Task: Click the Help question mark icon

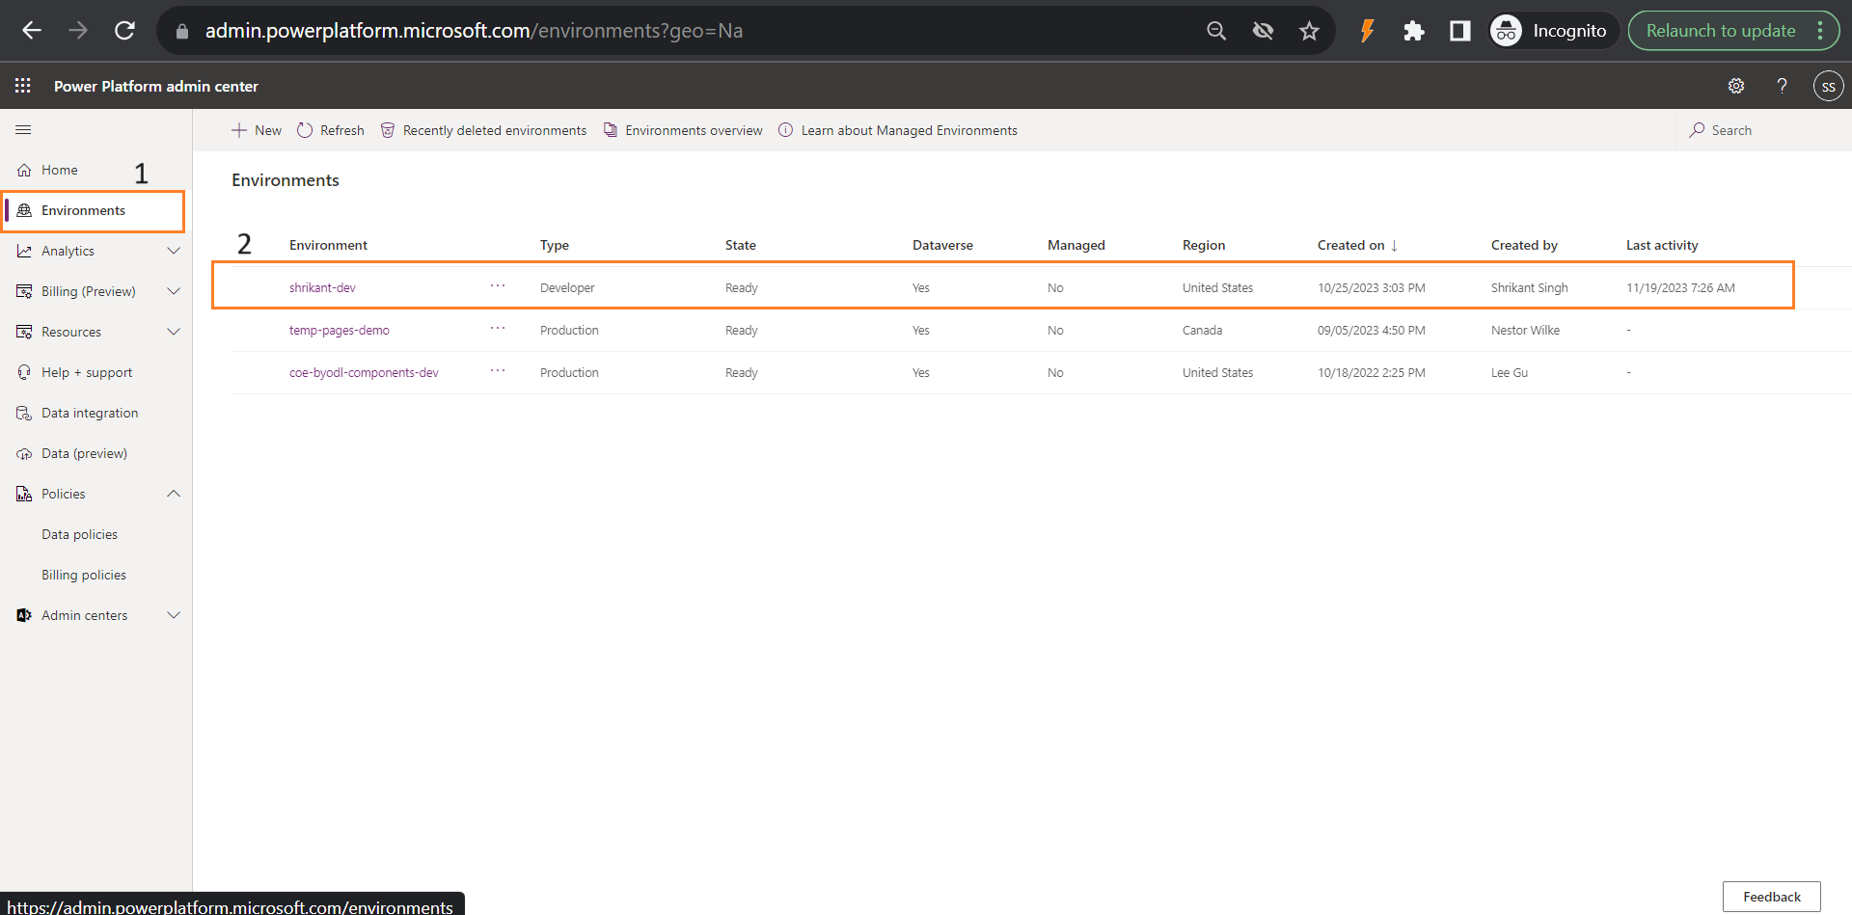Action: tap(1782, 86)
